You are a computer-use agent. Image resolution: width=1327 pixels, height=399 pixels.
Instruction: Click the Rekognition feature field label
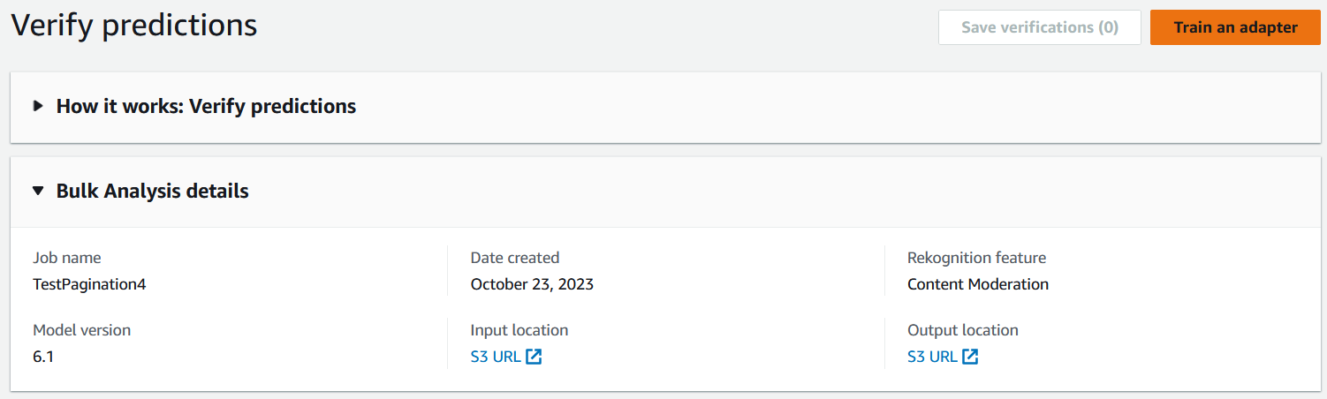click(976, 258)
